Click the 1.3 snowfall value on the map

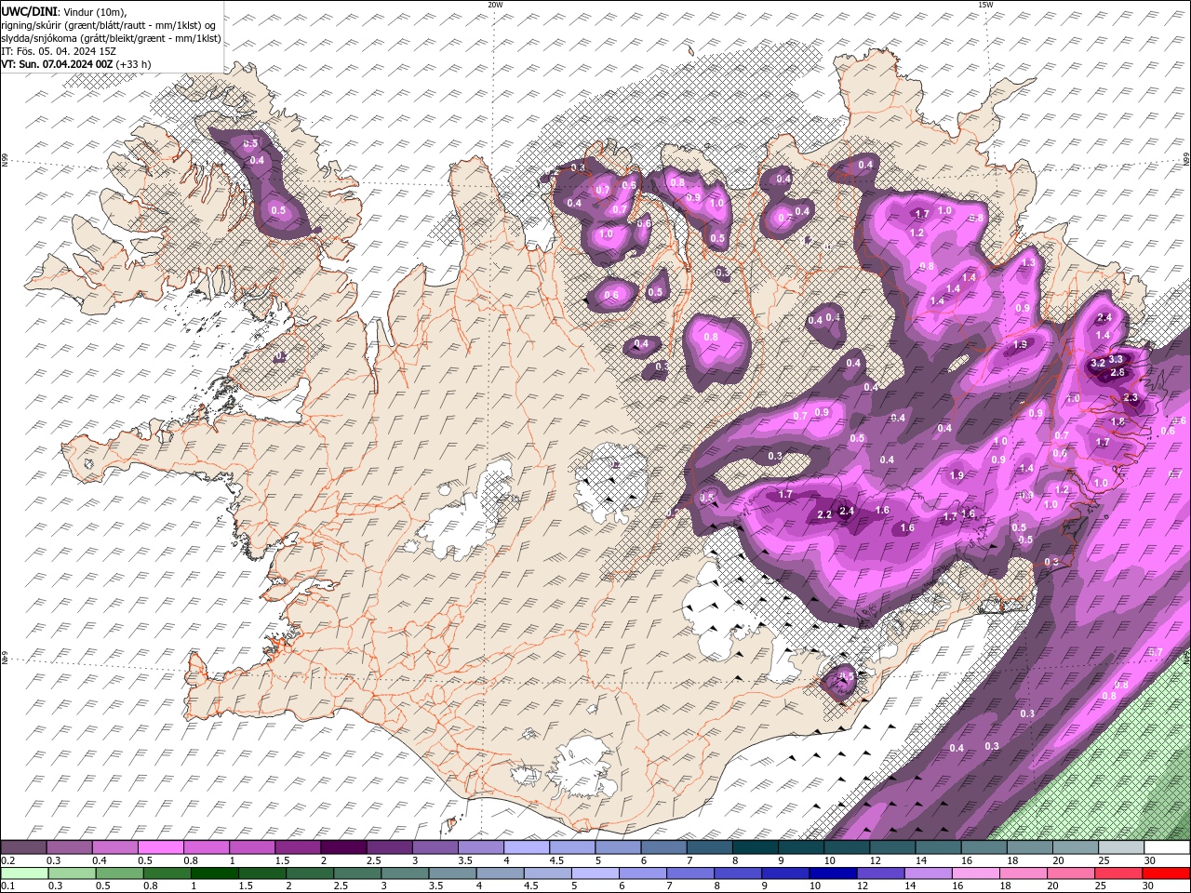pos(1028,263)
